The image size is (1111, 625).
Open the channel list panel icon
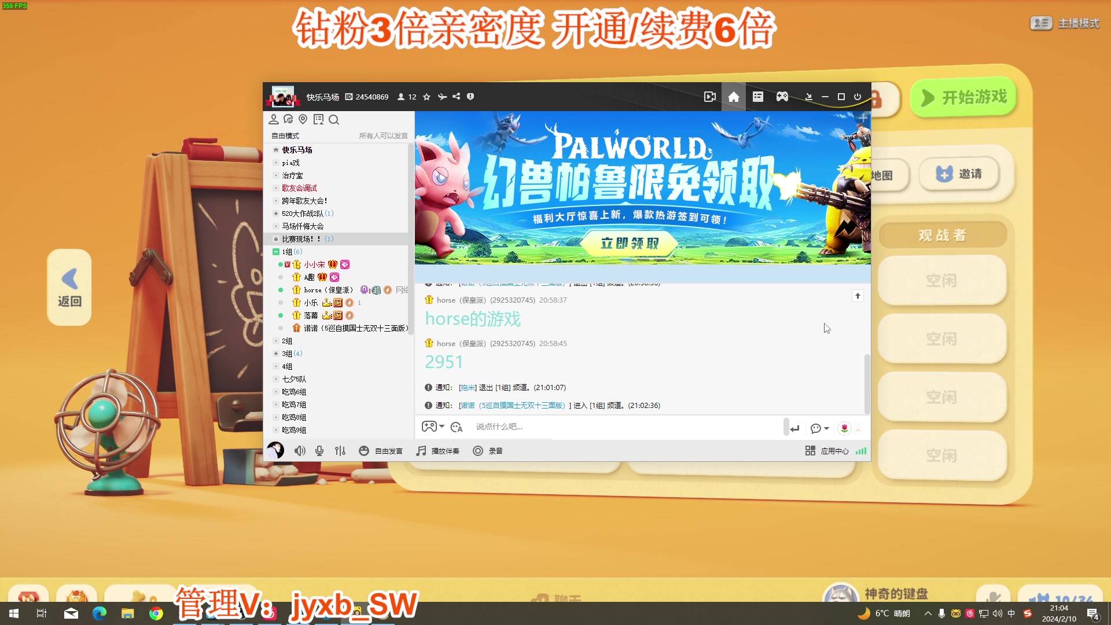[x=758, y=97]
